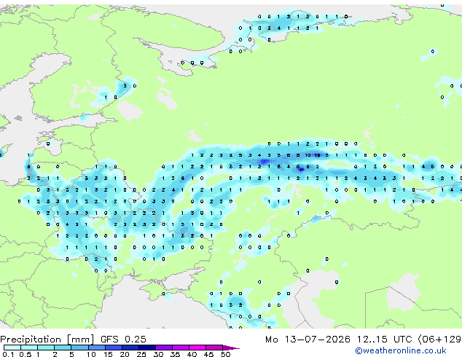The image size is (462, 357).
Task: Open the weatheronline.co.uk copyright link
Action: [x=401, y=350]
